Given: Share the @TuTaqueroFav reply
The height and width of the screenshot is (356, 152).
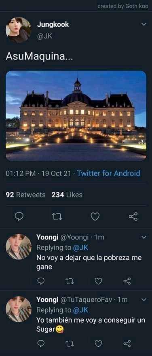Looking at the screenshot, I should coord(127,343).
